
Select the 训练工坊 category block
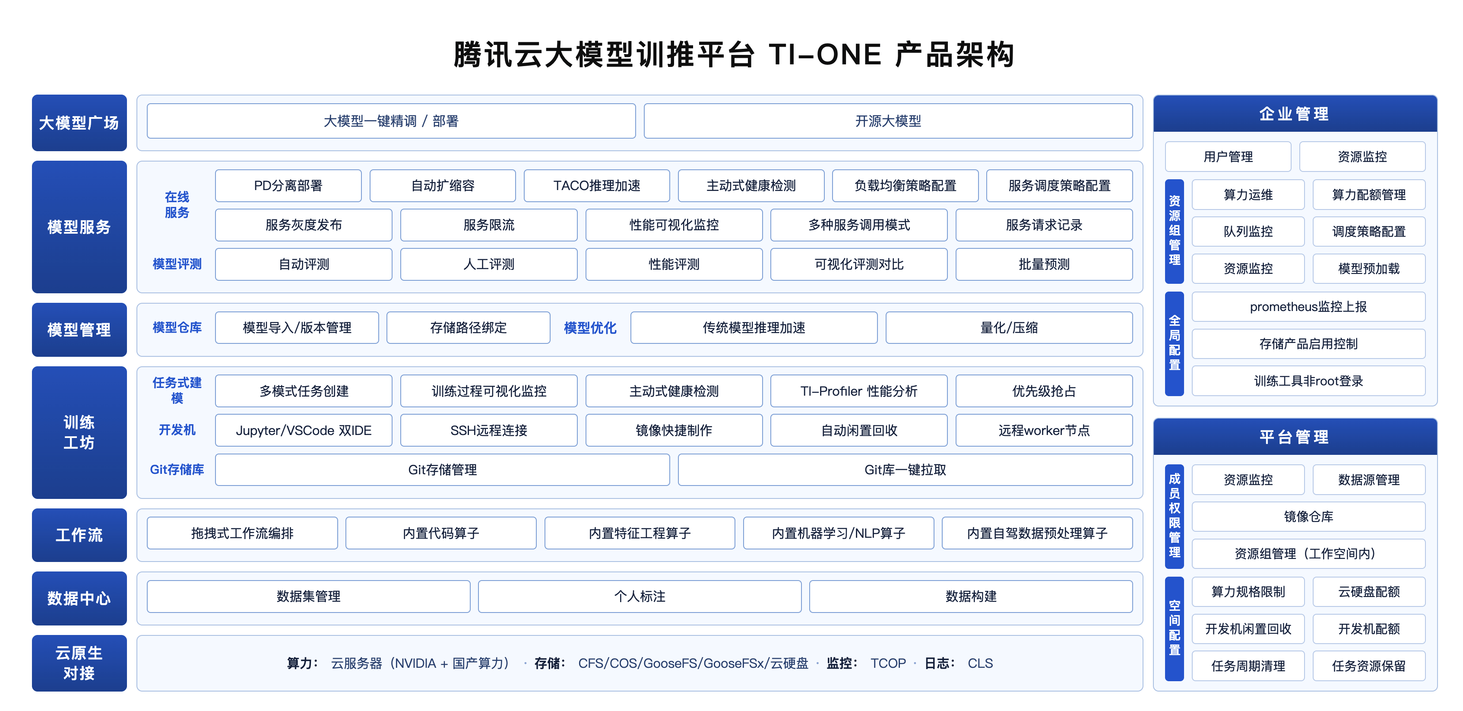(x=79, y=432)
